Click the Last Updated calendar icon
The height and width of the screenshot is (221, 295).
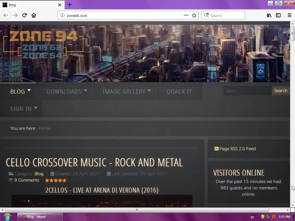pos(109,174)
